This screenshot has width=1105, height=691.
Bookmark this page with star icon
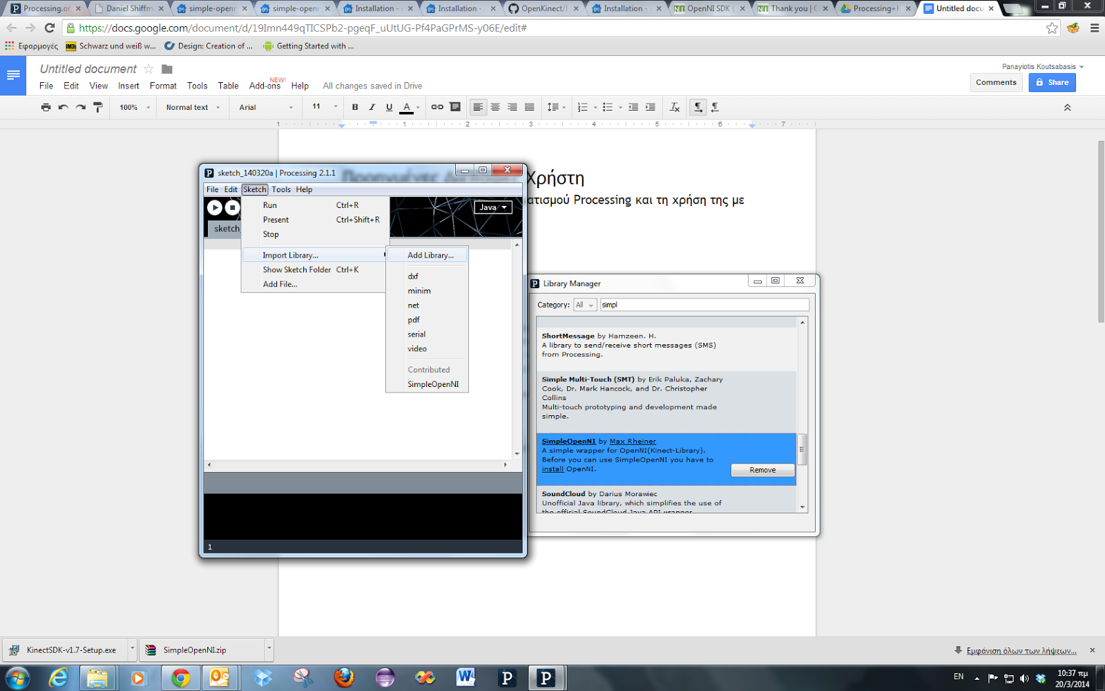[x=1052, y=28]
